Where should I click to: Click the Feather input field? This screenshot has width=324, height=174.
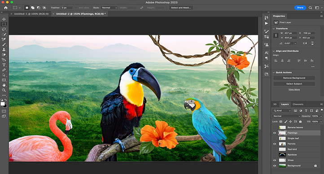pyautogui.click(x=67, y=8)
